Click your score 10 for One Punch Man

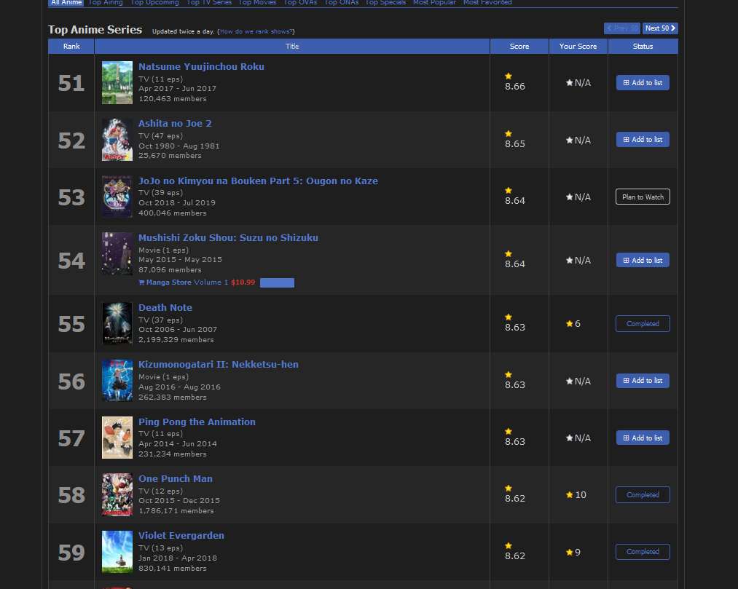[x=576, y=495]
